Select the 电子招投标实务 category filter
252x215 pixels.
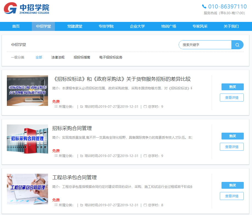click(x=111, y=57)
